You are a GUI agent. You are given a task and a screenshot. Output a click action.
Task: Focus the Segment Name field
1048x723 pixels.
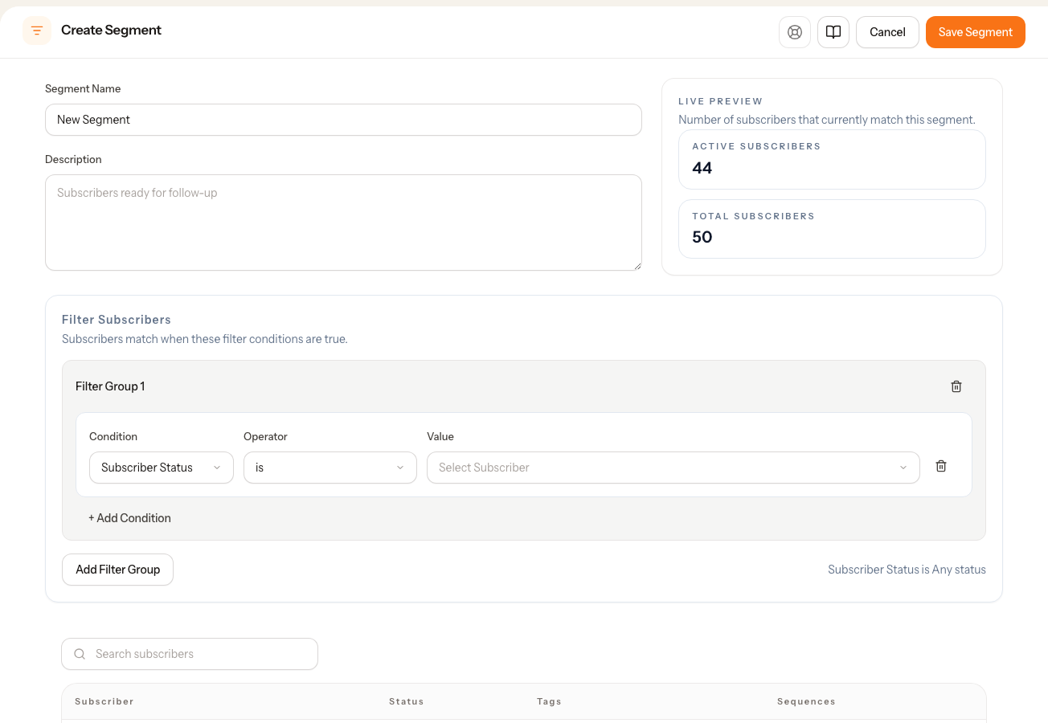click(x=343, y=120)
